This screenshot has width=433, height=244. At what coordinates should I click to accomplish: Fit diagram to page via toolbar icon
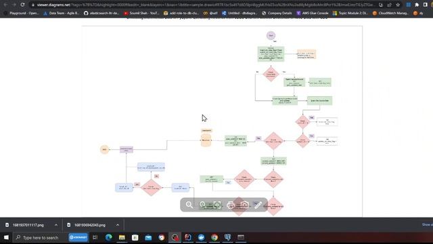(216, 205)
